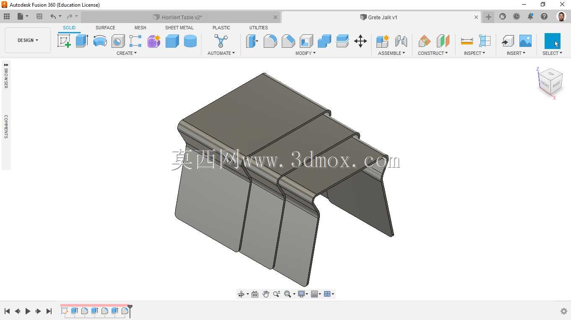571x320 pixels.
Task: Click the Insert Canvas image icon
Action: [525, 41]
